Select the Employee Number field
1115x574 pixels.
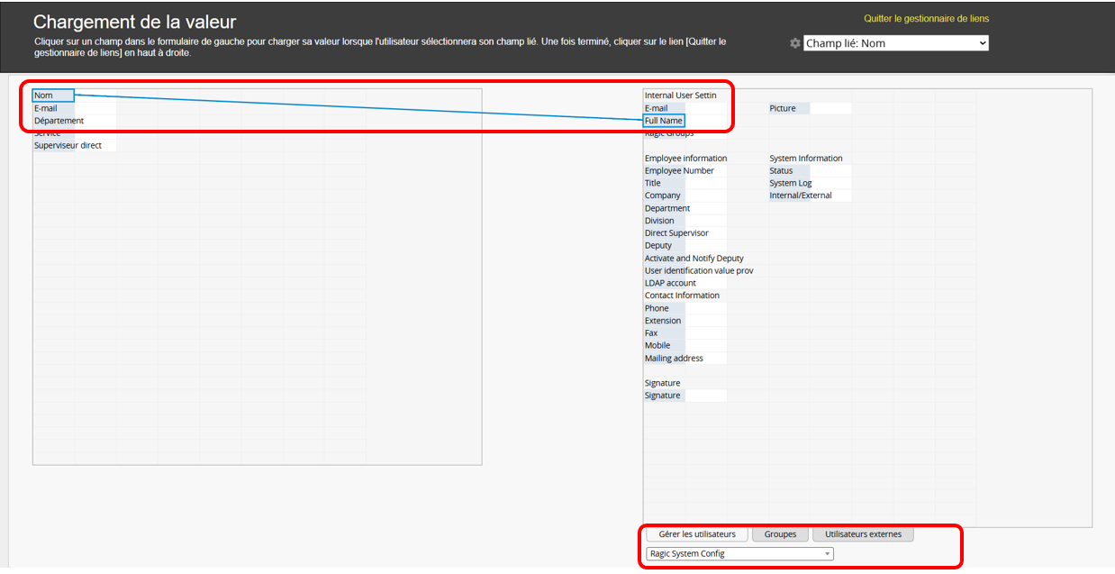679,170
